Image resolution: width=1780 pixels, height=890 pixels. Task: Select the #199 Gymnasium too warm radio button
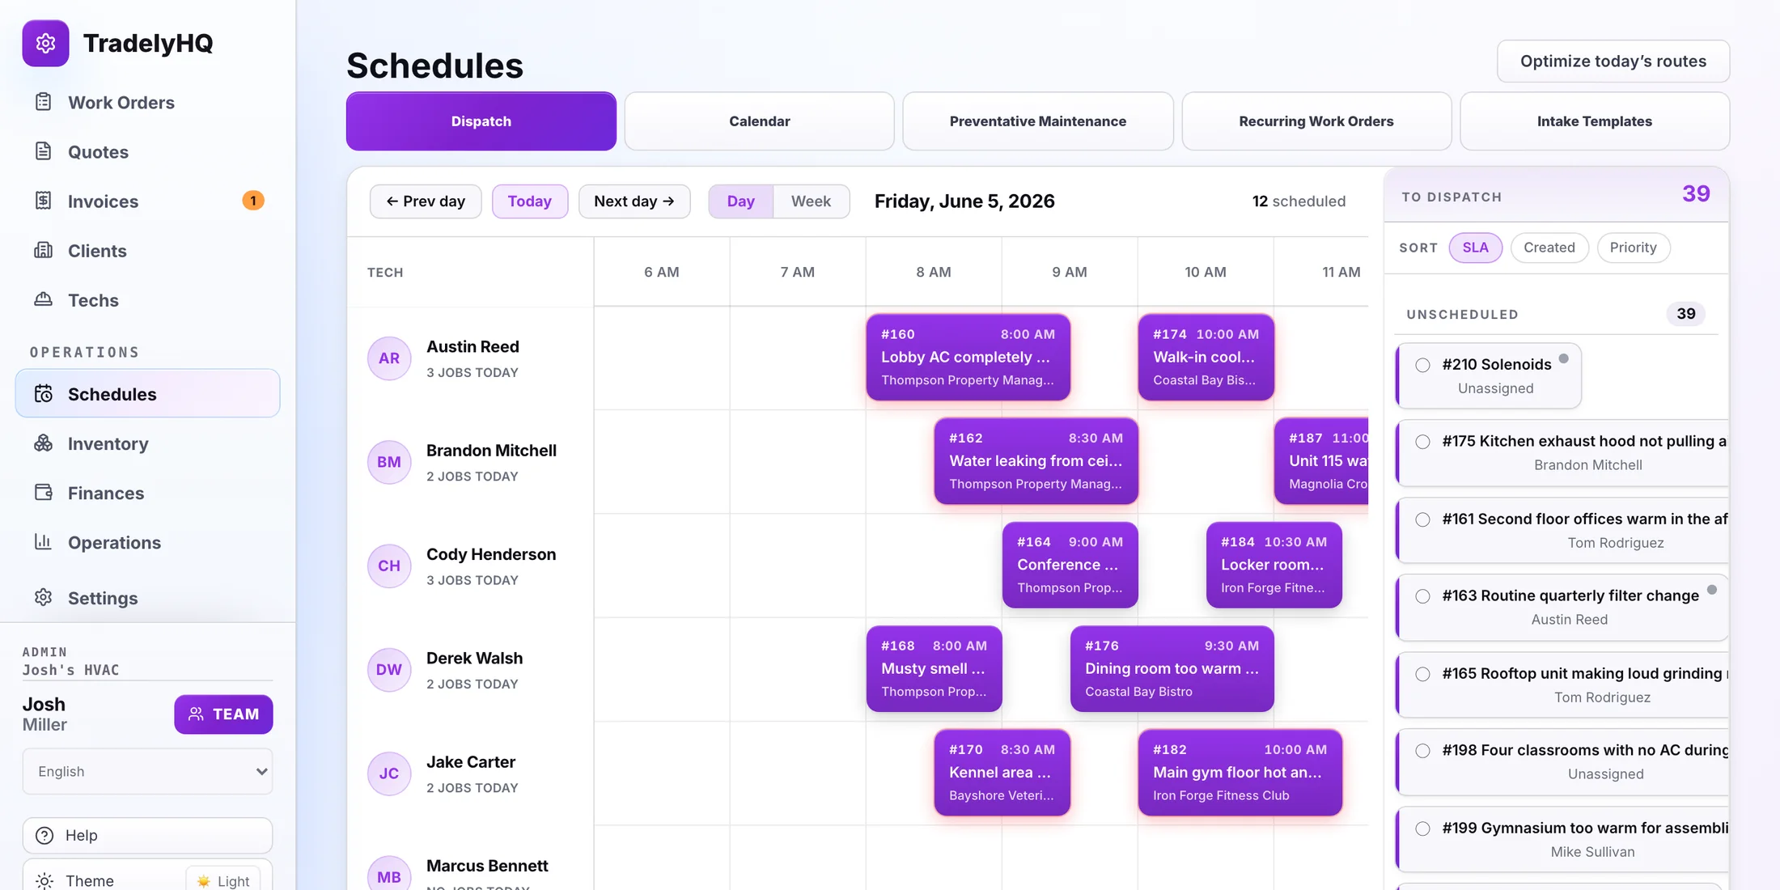pos(1422,829)
